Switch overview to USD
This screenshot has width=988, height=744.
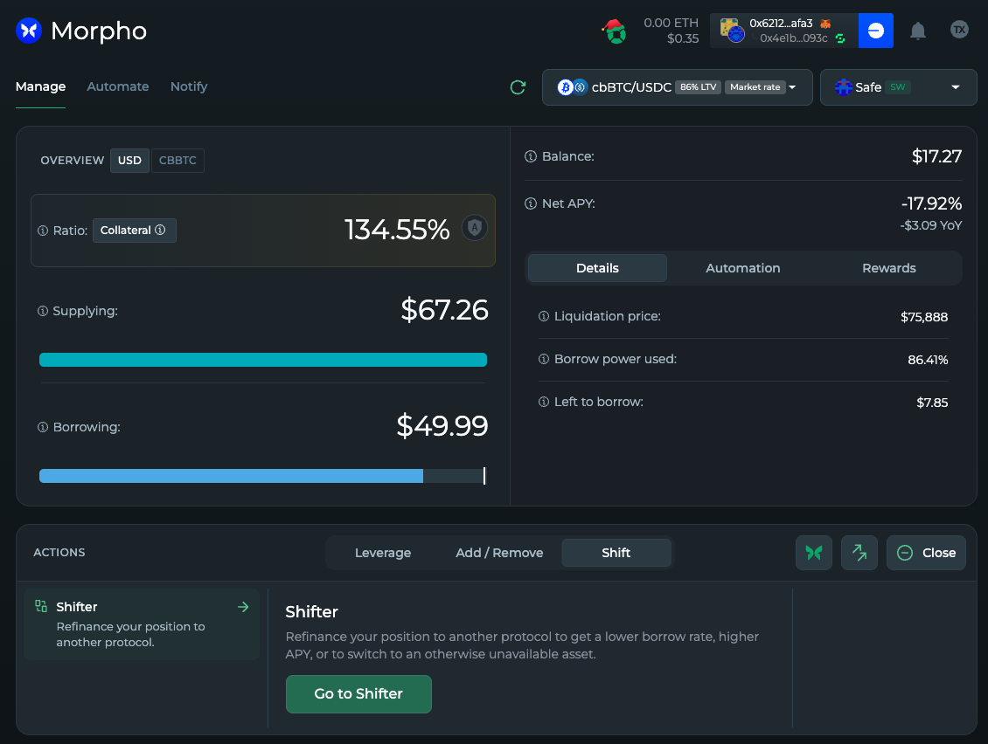click(129, 161)
